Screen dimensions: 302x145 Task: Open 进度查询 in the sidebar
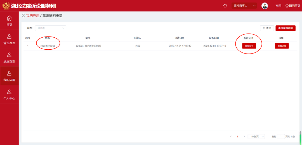(x=9, y=58)
